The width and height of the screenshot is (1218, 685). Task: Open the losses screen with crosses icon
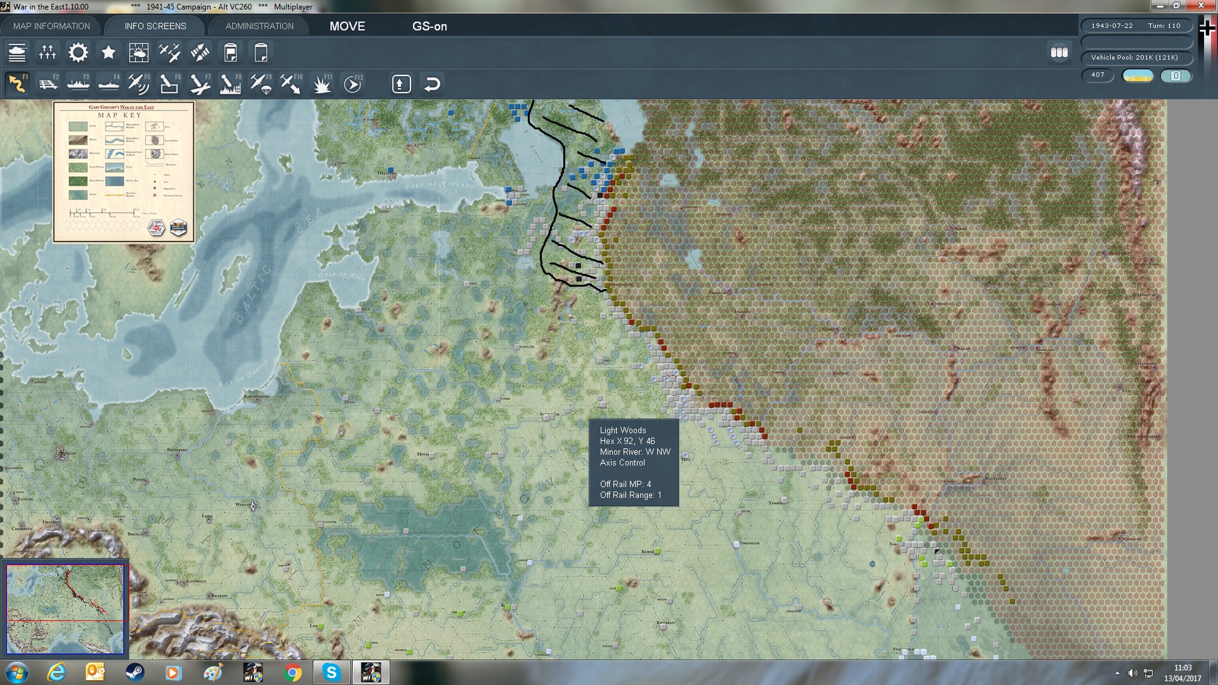pyautogui.click(x=48, y=53)
